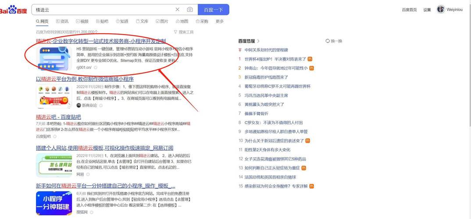The width and height of the screenshot is (471, 219).
Task: Click the 搜狐网 source label
Action: 82,212
